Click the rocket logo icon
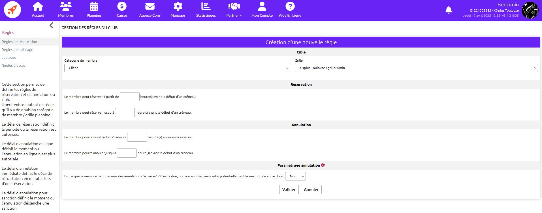Viewport: 542px width, 213px height. click(x=12, y=10)
